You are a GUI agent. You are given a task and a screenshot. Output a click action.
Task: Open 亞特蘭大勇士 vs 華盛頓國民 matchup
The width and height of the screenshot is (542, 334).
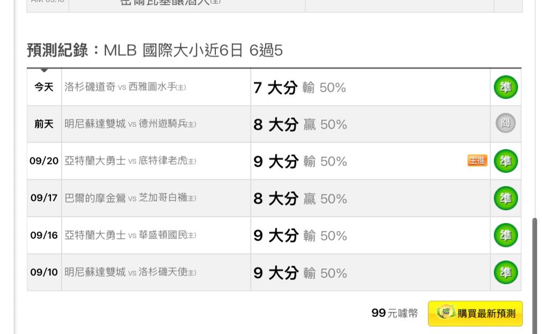130,236
